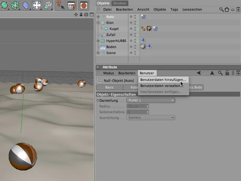The width and height of the screenshot is (241, 181).
Task: Open the context help question-mark tool
Action: click(61, 5)
